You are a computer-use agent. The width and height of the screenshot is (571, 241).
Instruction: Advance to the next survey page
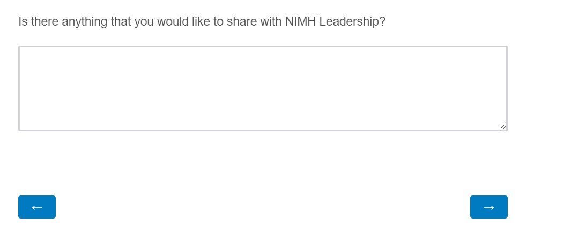[488, 207]
